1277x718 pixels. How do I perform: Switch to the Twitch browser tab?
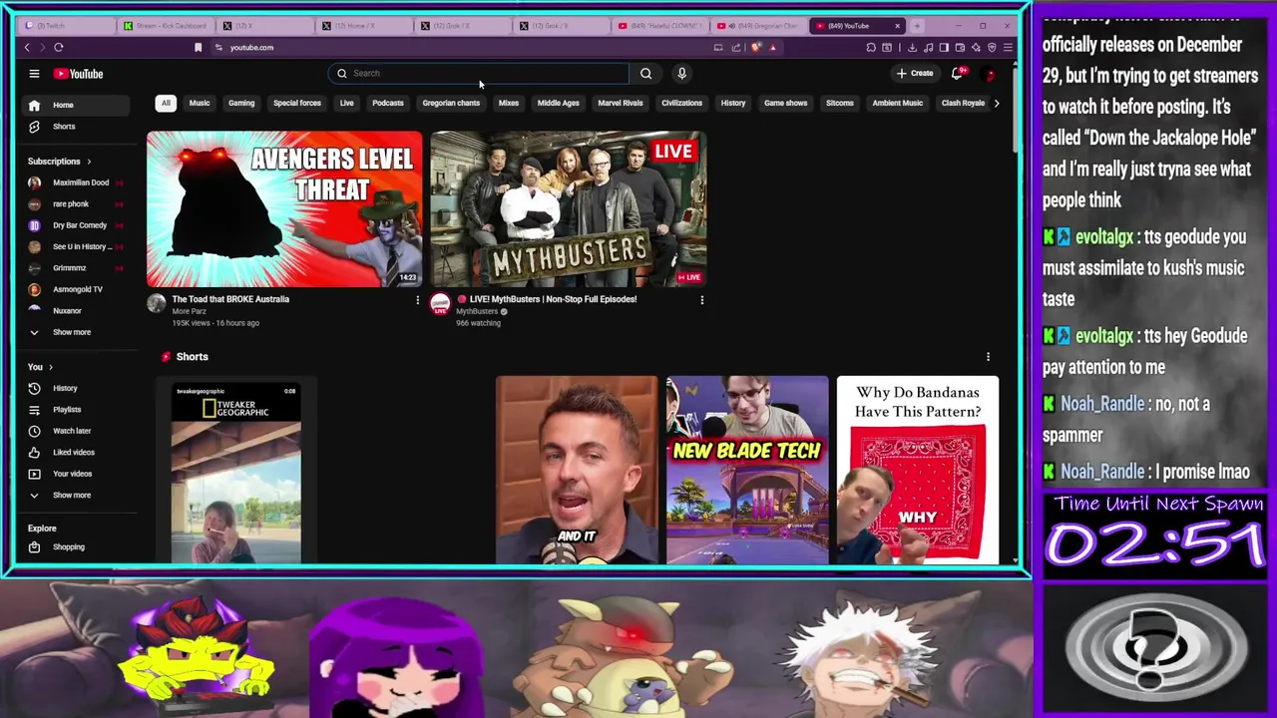click(x=67, y=26)
